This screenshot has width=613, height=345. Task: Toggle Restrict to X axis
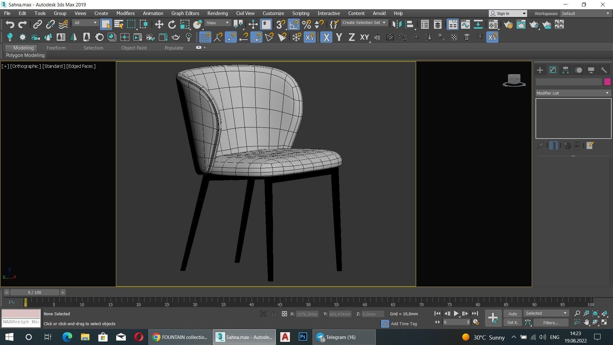[326, 37]
